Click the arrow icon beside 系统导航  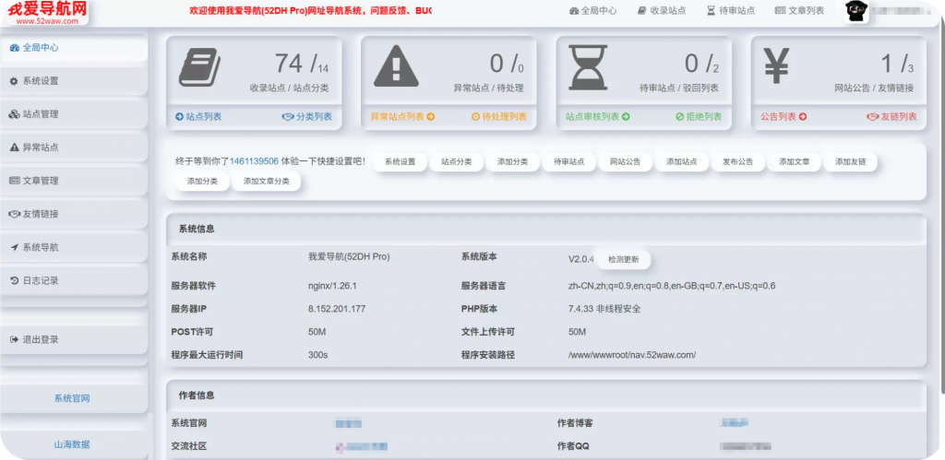(14, 247)
